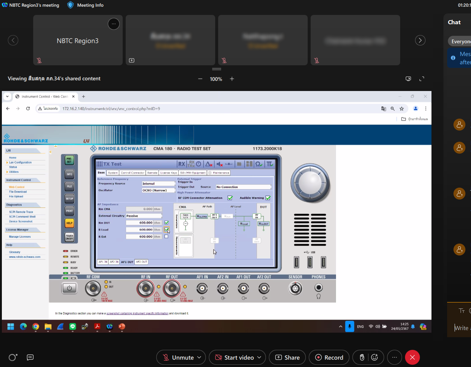Click the pi symbol icon in toolbar

[270, 164]
